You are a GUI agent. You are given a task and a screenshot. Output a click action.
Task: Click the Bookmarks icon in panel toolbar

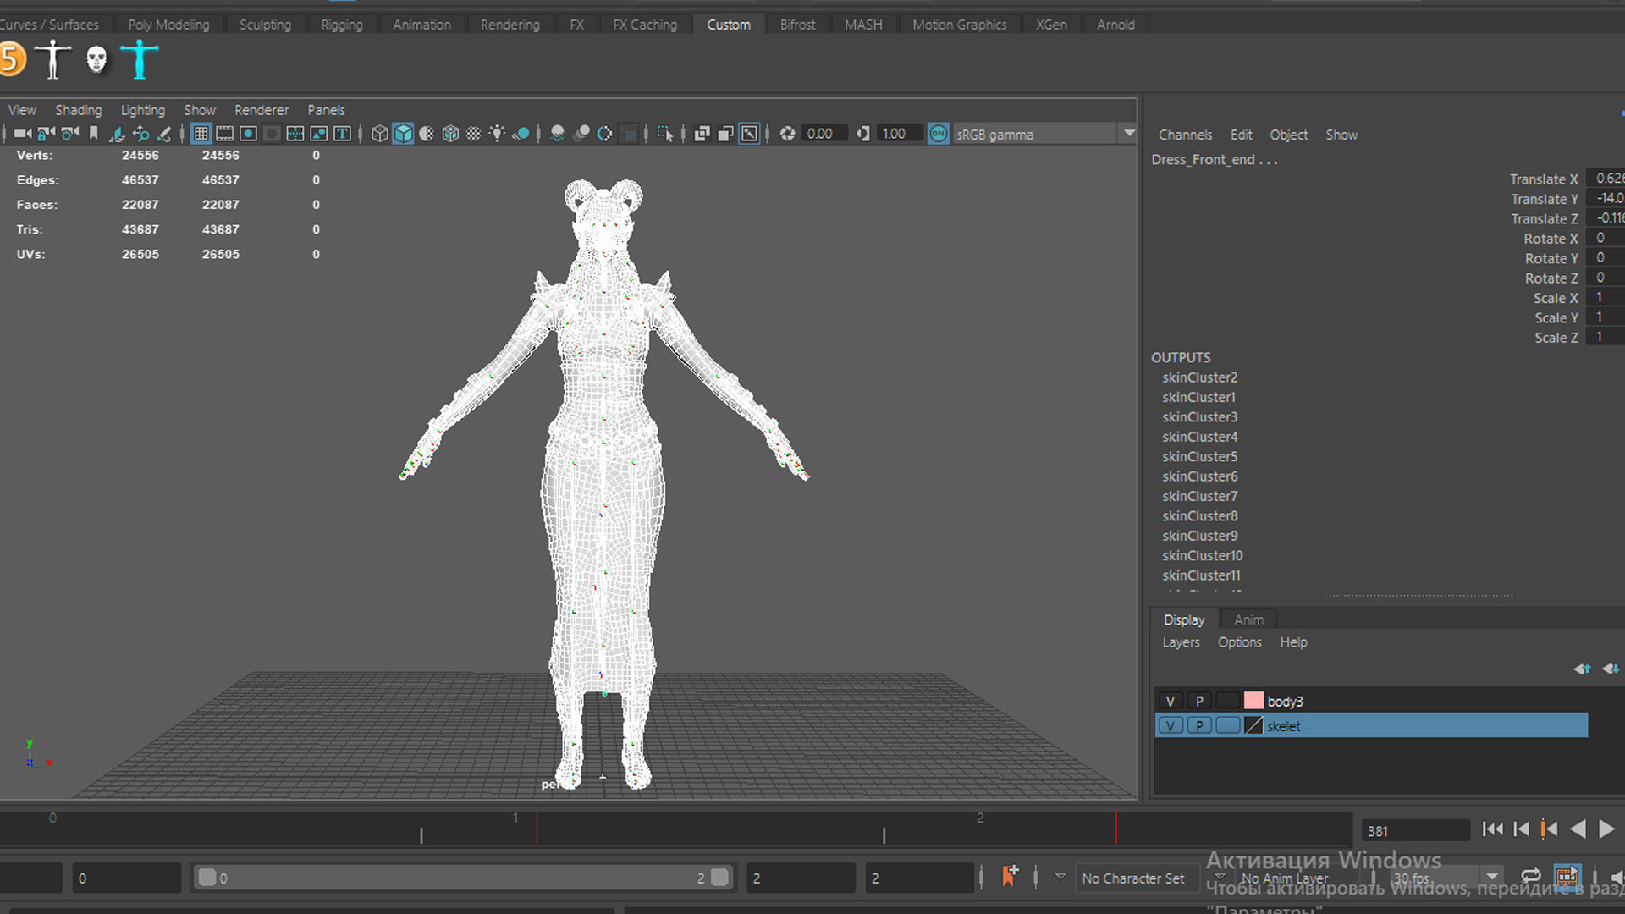click(x=93, y=134)
